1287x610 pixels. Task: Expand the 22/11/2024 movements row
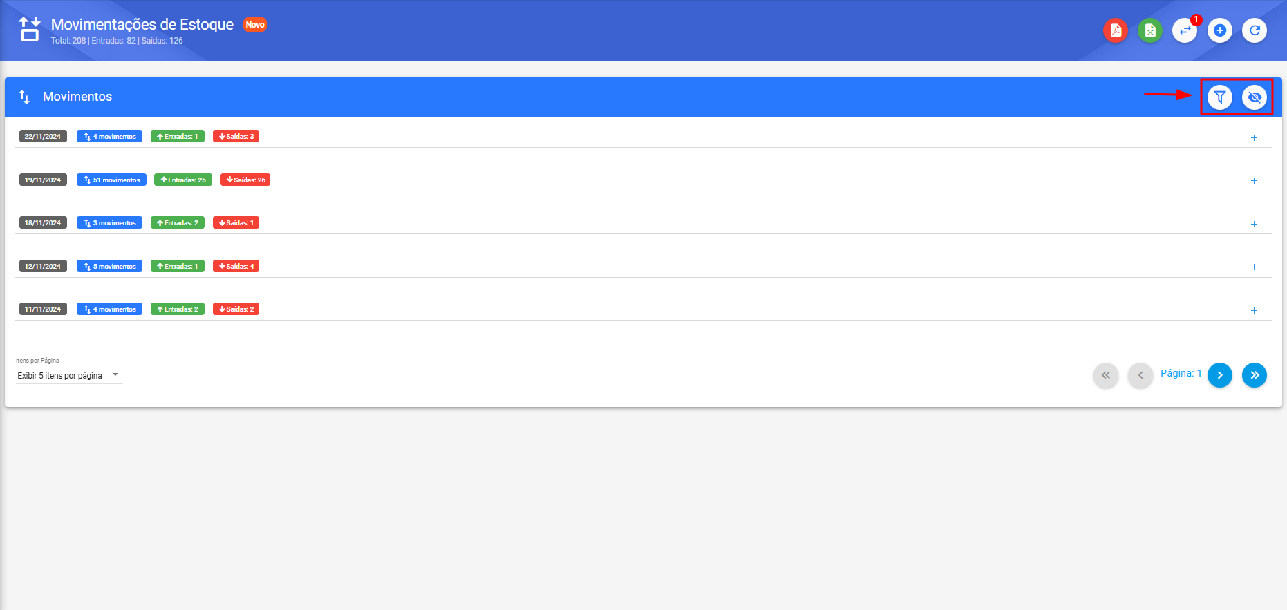point(1254,137)
